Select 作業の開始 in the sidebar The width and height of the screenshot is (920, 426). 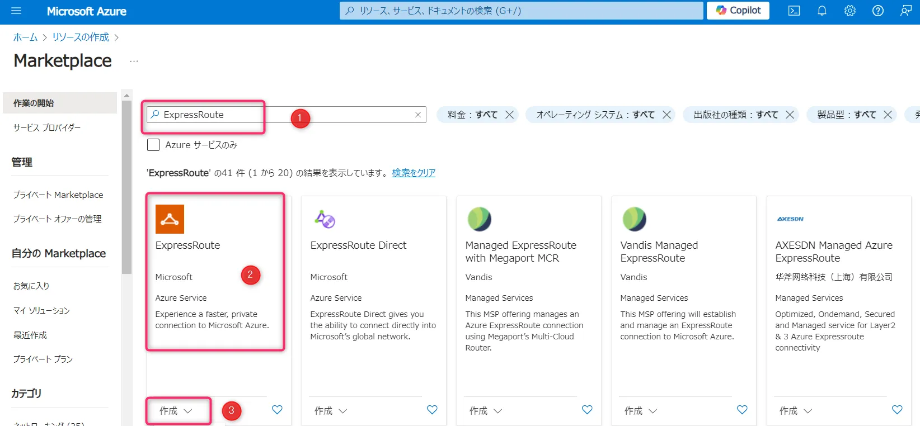[x=60, y=103]
